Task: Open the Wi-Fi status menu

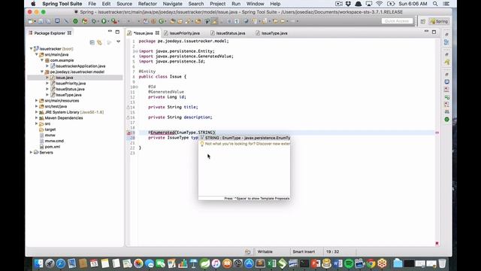Action: pyautogui.click(x=379, y=4)
